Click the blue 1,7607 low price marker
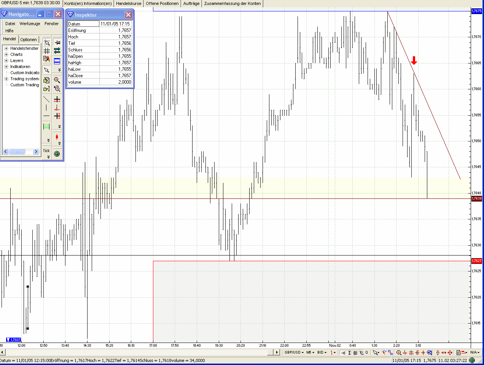Screen dimensions: 484x365 14,340
